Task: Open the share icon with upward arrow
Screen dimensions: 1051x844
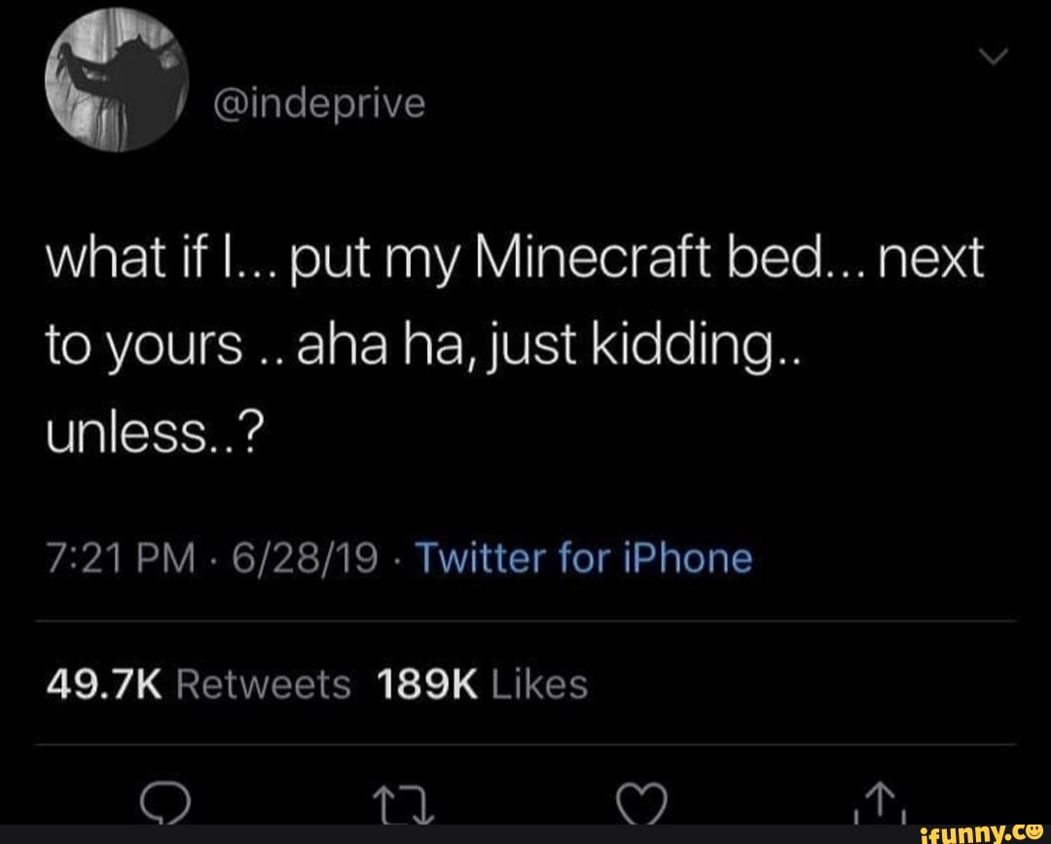Action: click(x=879, y=801)
